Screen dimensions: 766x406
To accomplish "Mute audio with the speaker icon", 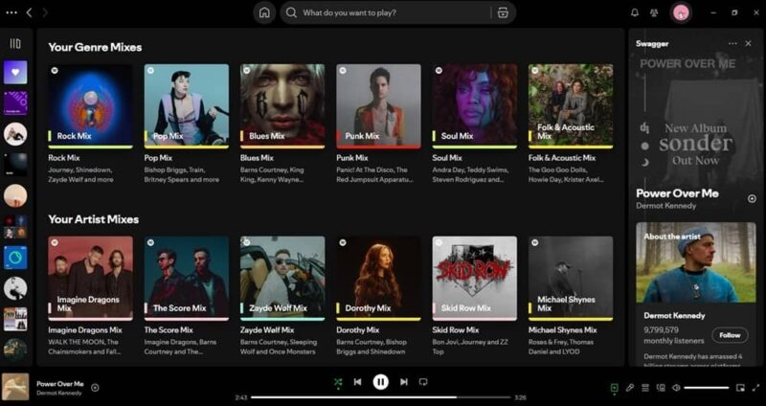I will (676, 388).
